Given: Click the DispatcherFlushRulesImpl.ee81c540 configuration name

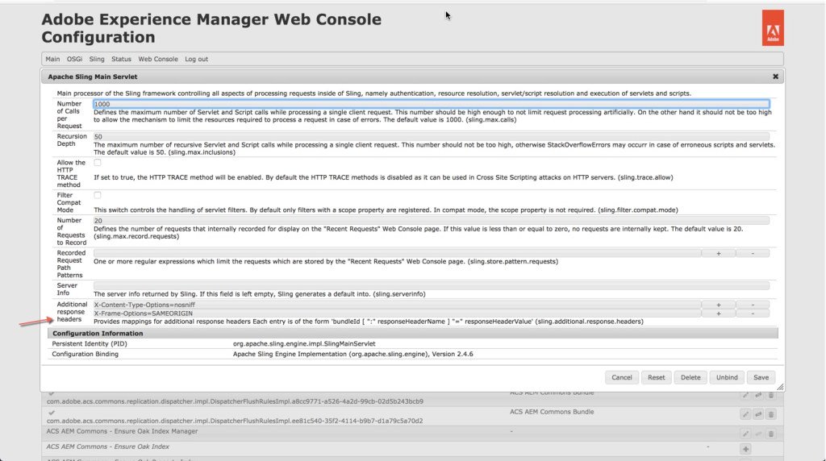Looking at the screenshot, I should (x=235, y=421).
